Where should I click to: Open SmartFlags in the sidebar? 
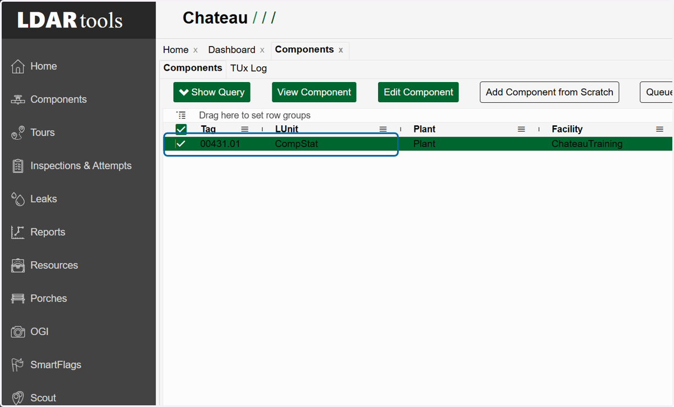click(56, 364)
